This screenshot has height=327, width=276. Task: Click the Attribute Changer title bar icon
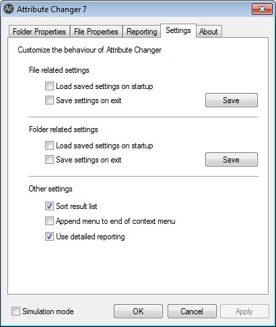point(9,9)
